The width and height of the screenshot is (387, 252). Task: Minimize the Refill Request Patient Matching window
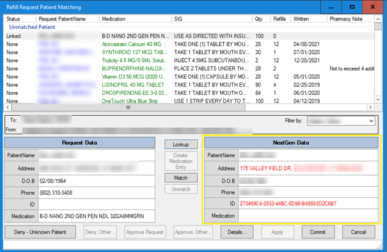(331, 7)
